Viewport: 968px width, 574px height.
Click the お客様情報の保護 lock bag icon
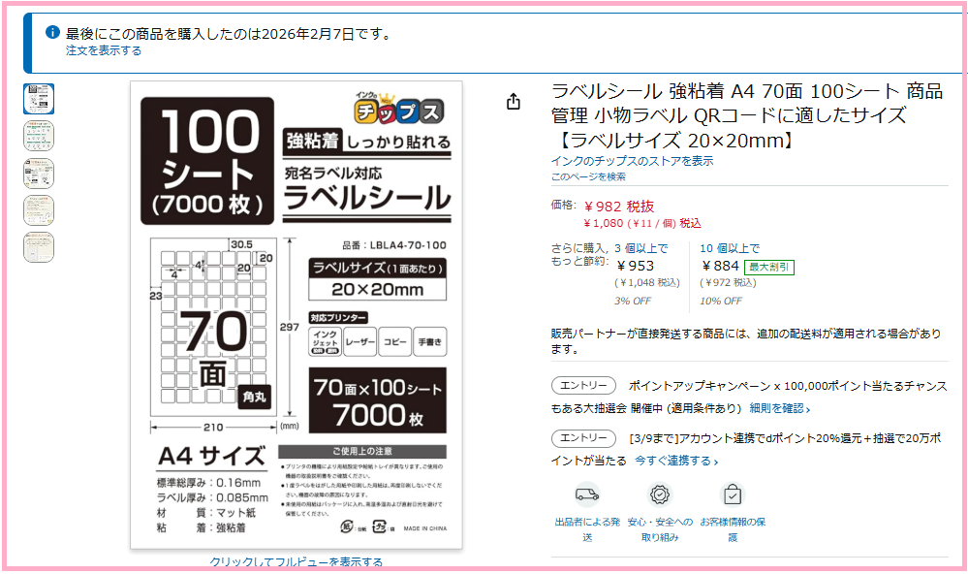point(733,494)
